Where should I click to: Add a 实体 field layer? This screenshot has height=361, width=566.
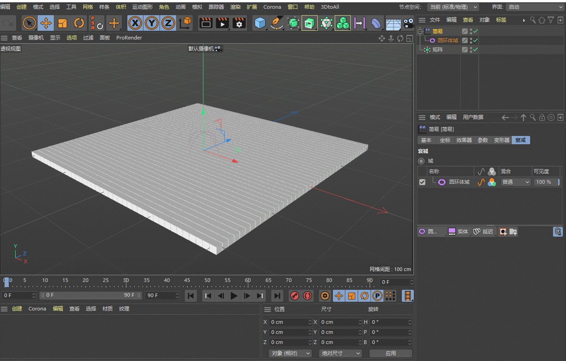coord(458,231)
